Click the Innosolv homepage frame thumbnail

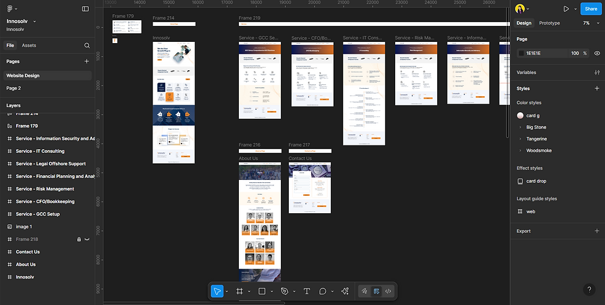(x=173, y=102)
